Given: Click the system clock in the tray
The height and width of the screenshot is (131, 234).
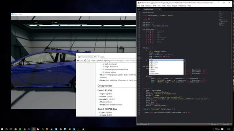Looking at the screenshot, I should pos(229,129).
